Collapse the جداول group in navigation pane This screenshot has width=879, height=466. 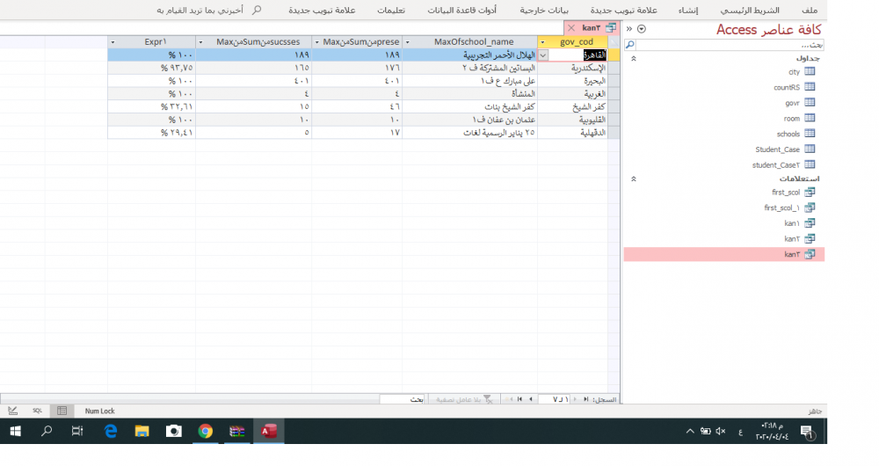click(634, 58)
